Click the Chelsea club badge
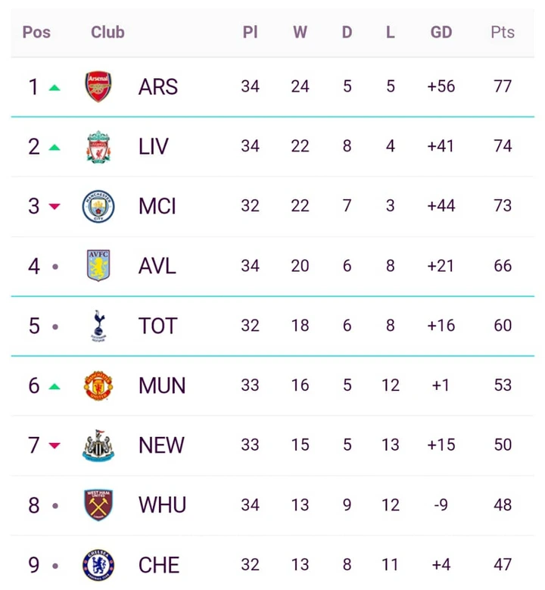 pos(98,565)
